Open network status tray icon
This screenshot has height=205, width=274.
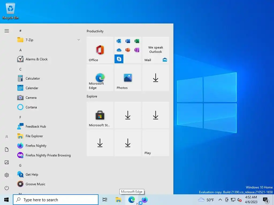point(233,200)
